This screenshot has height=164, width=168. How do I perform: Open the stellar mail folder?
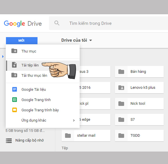86,135
